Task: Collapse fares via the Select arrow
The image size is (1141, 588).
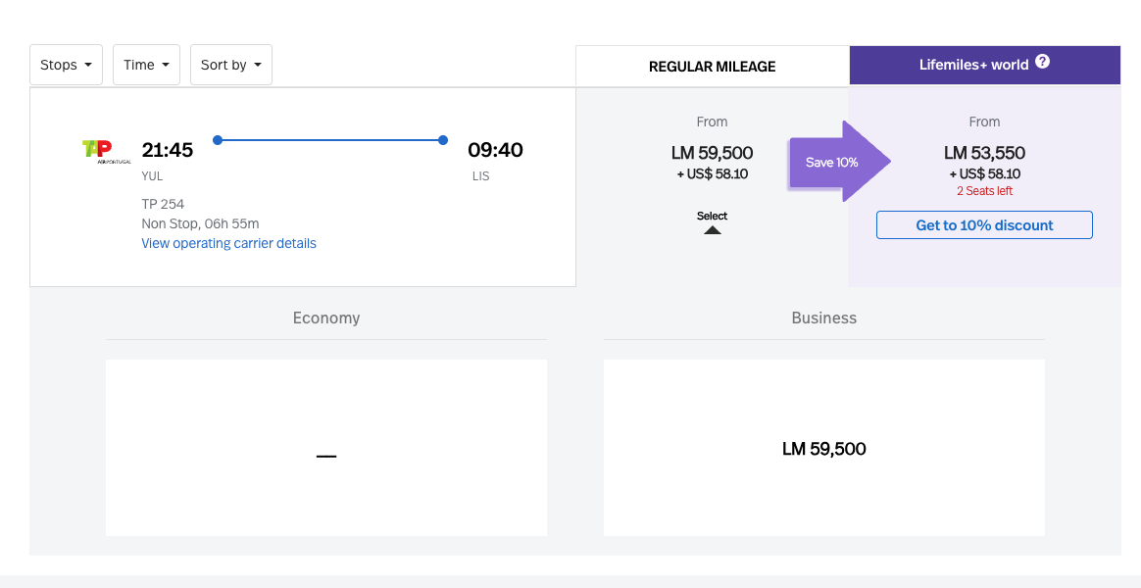Action: 713,222
